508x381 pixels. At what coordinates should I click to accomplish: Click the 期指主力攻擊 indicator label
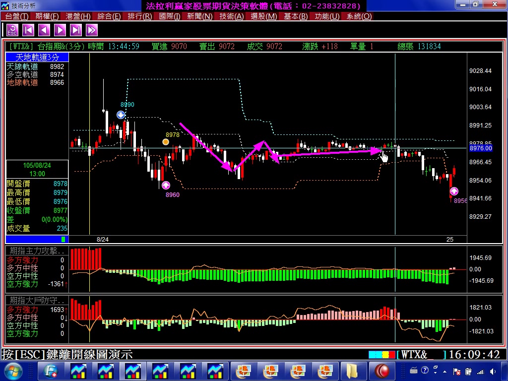coord(37,252)
